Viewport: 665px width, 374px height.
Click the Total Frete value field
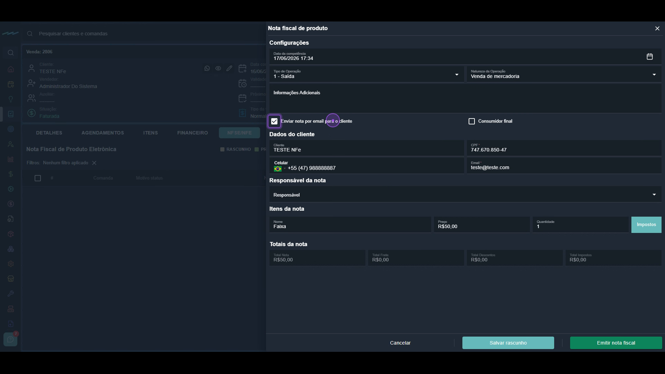(x=416, y=258)
